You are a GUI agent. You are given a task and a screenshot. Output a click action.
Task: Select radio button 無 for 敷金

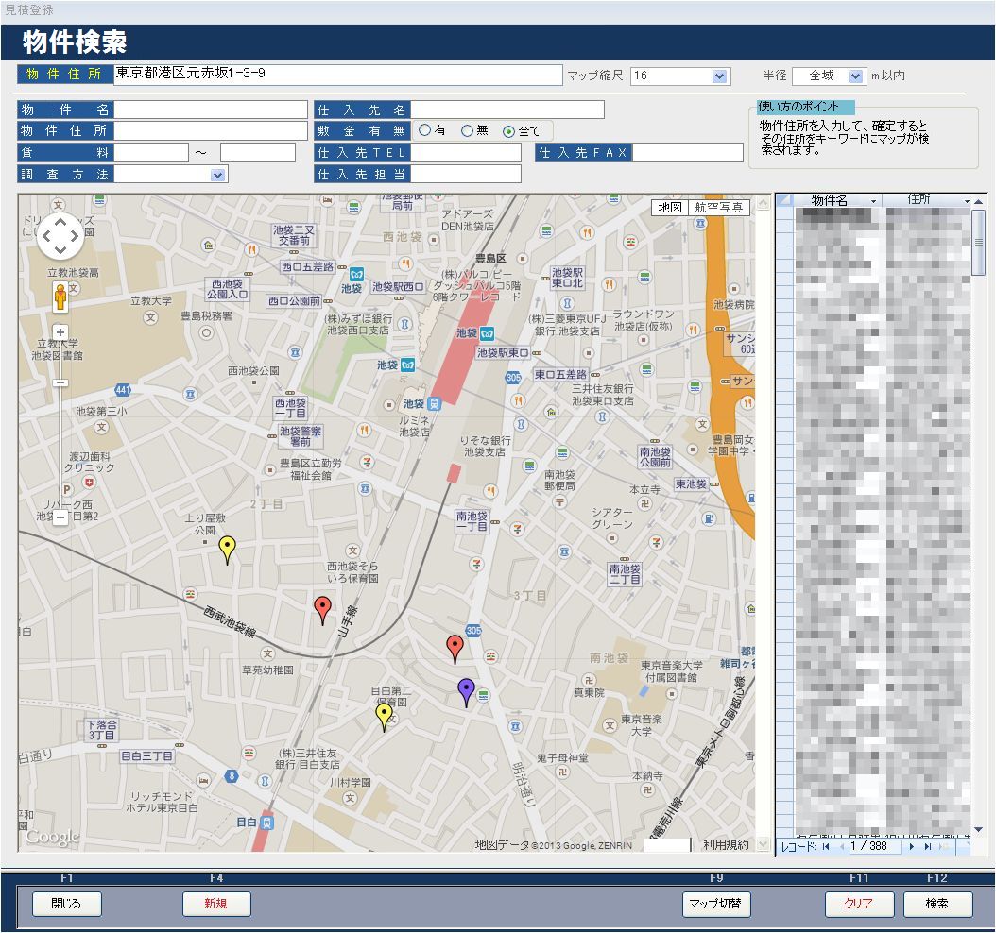pyautogui.click(x=467, y=130)
